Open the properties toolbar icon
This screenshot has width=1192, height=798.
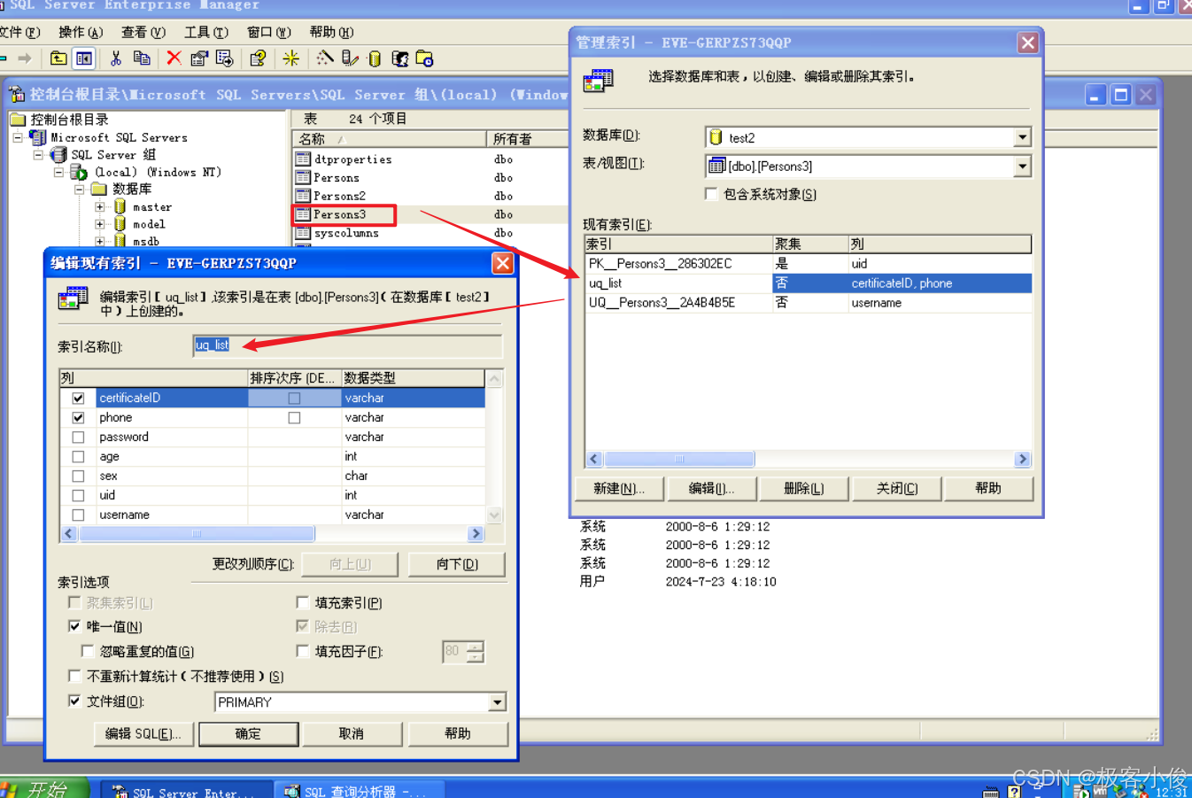coord(199,58)
